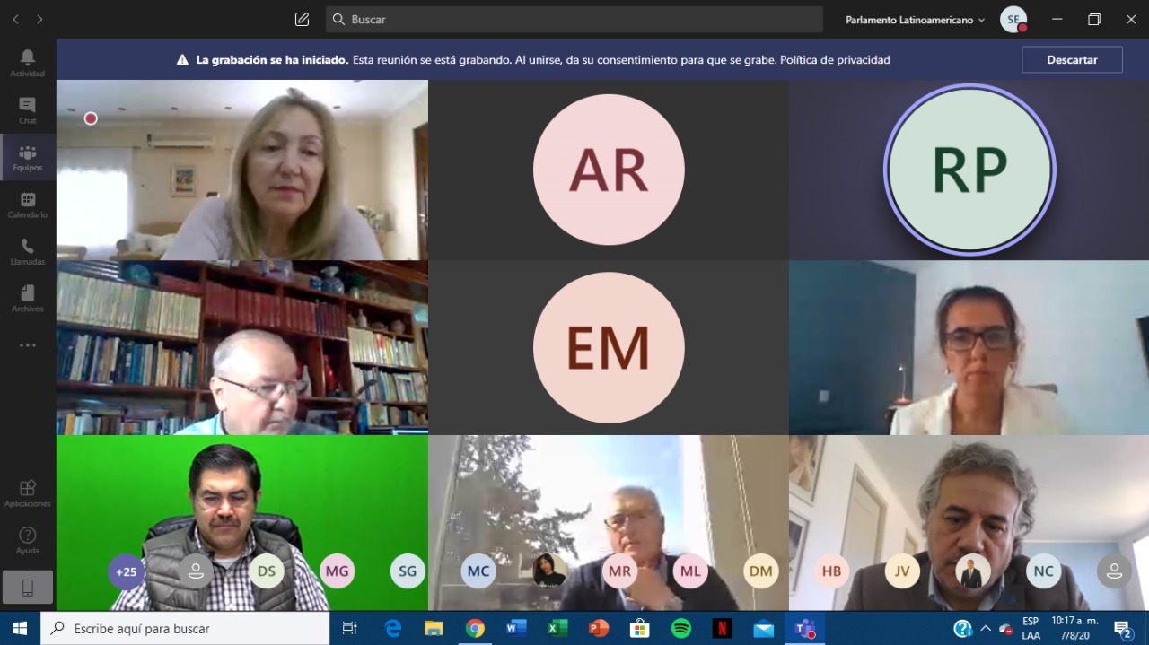
Task: Dismiss recording banner with Descartar
Action: click(x=1072, y=60)
